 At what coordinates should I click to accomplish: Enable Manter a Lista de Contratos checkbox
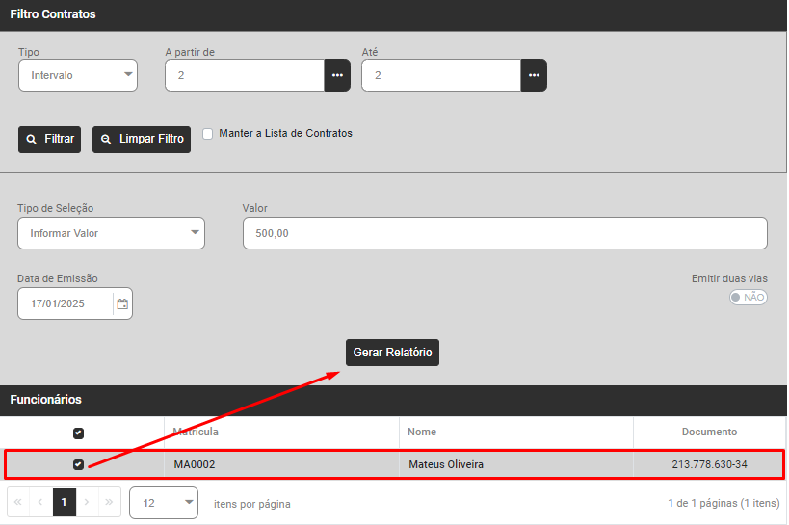click(207, 134)
